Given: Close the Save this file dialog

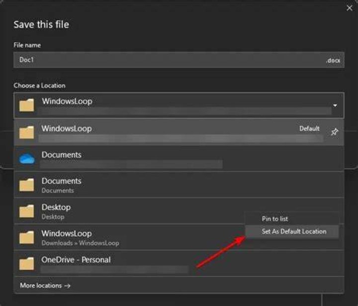Looking at the screenshot, I should [x=349, y=8].
